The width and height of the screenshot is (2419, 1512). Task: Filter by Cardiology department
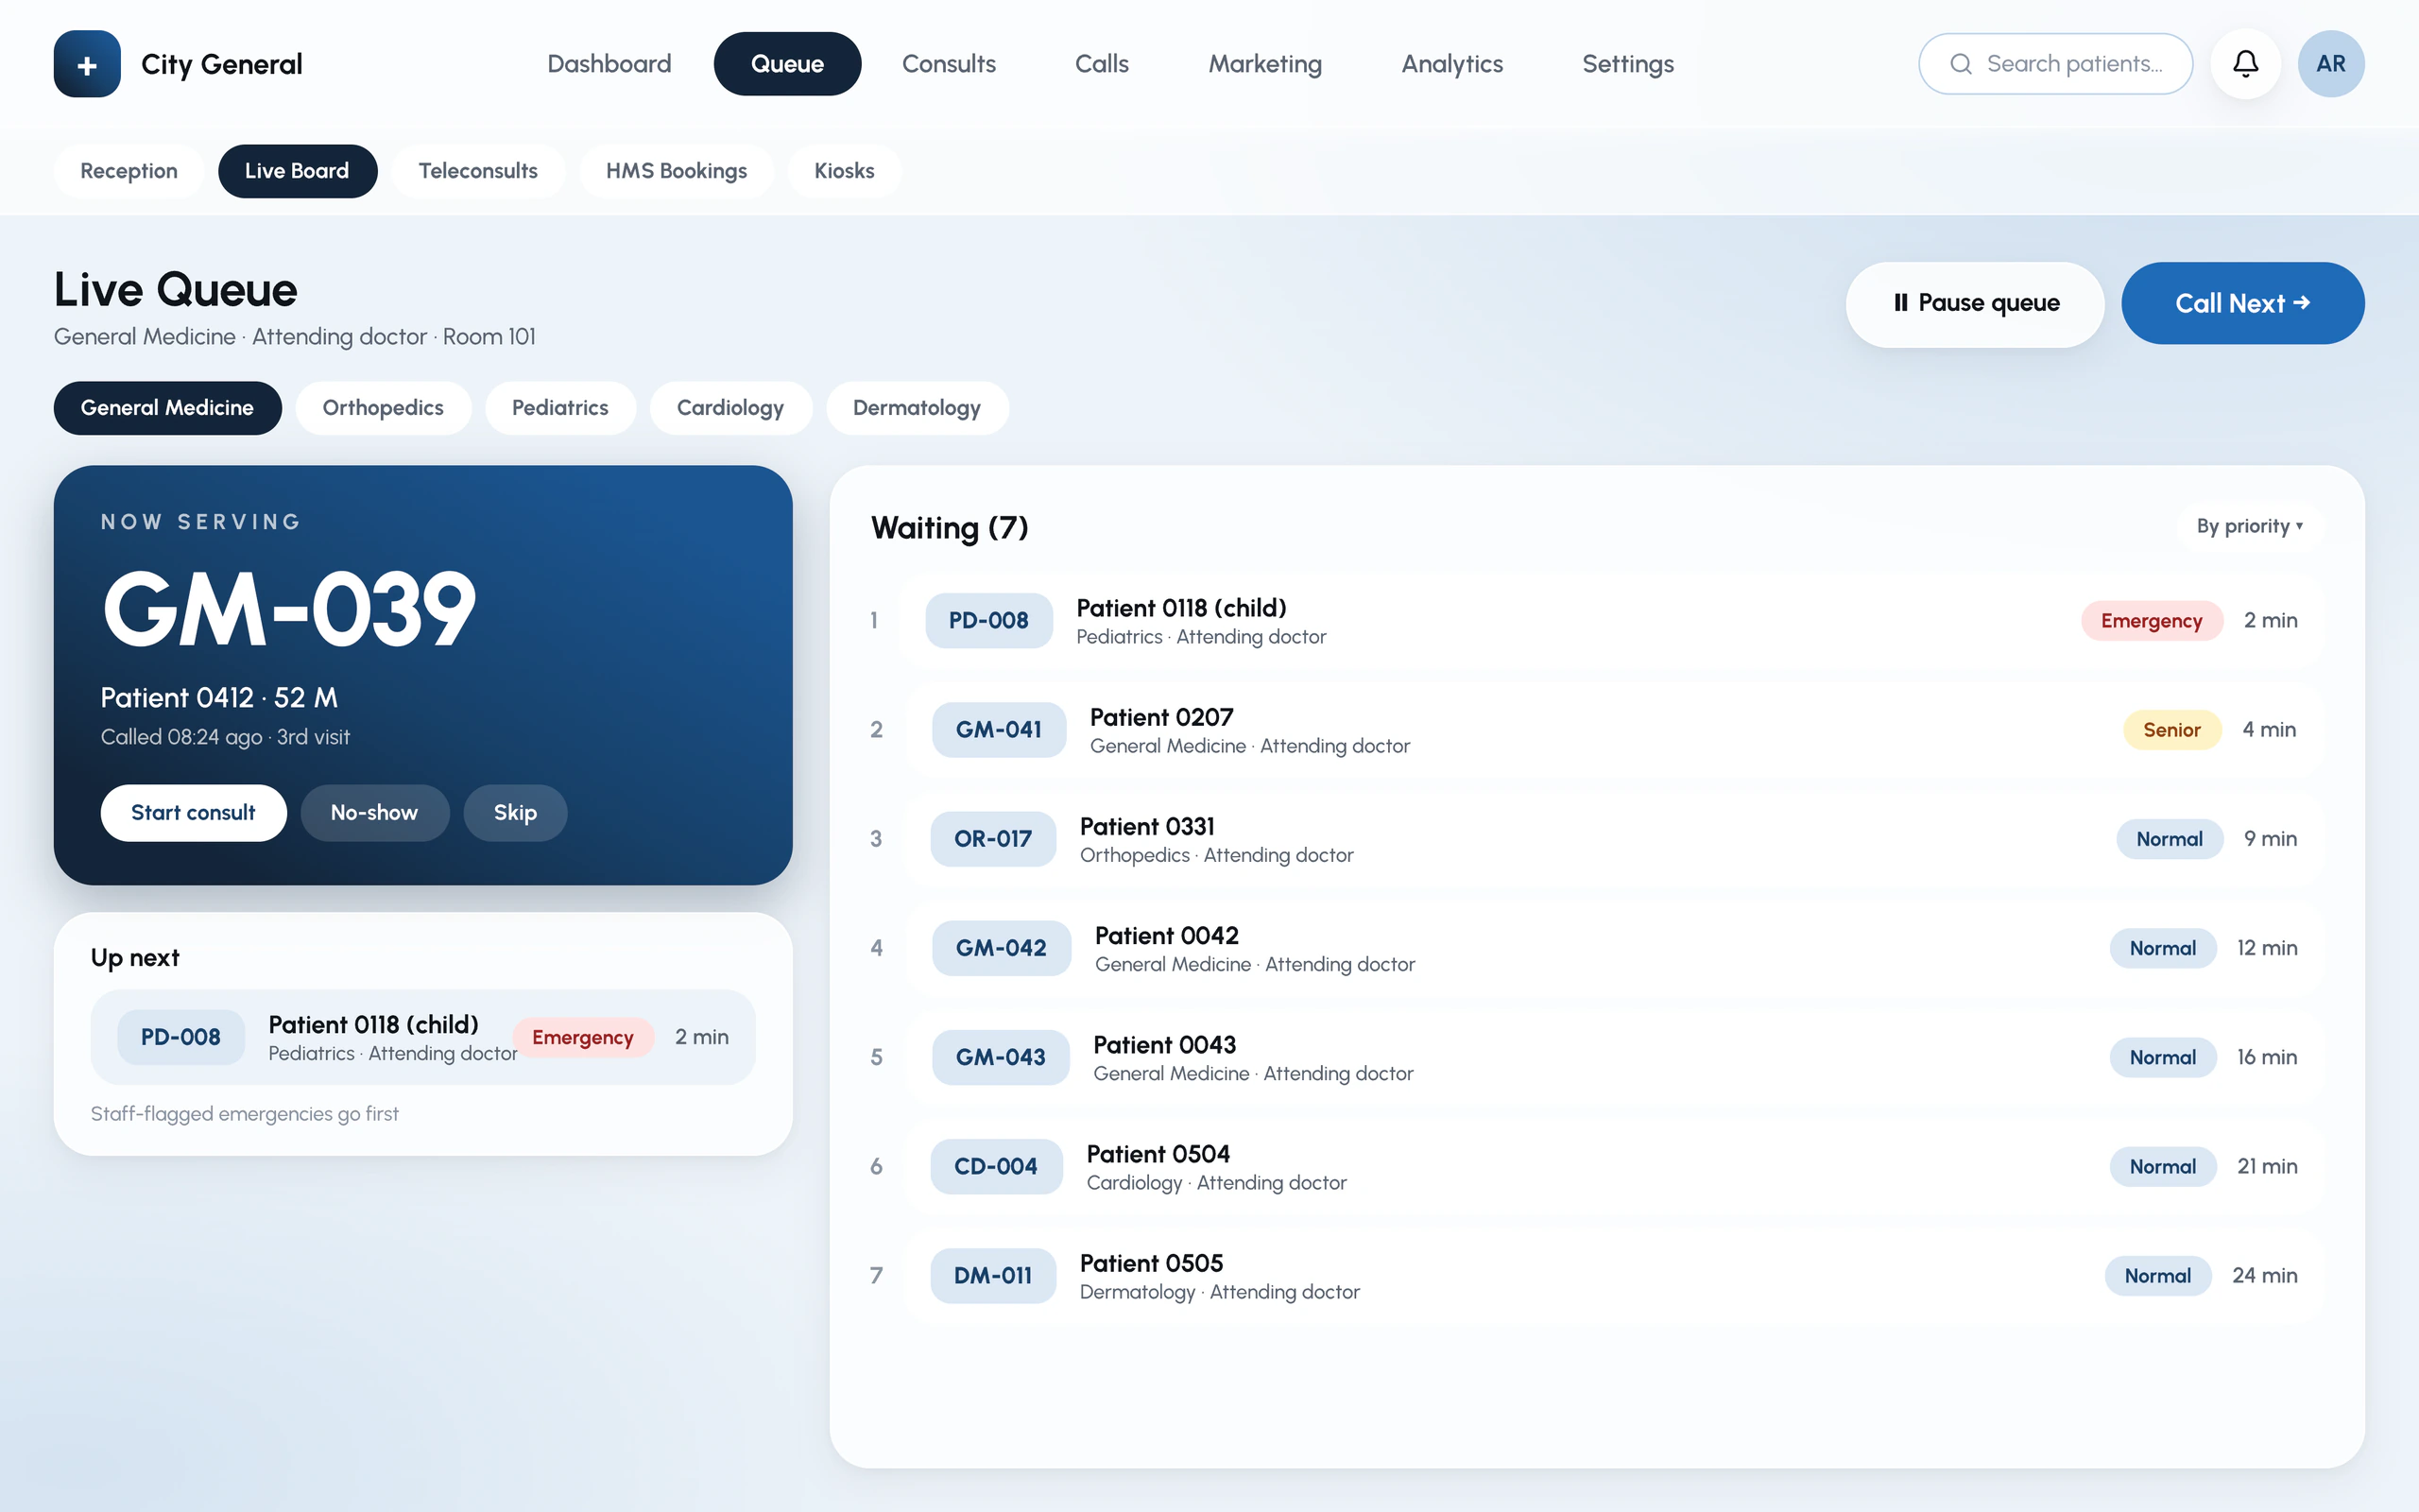coord(729,408)
